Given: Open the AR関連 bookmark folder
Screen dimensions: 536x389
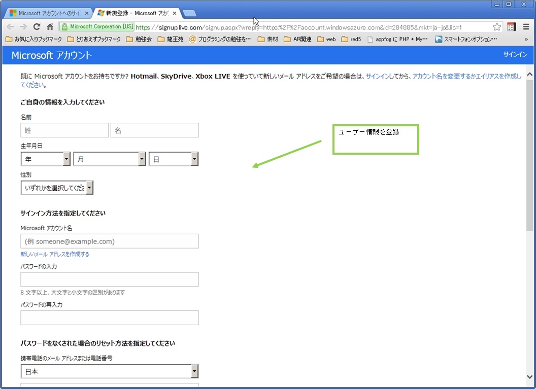Looking at the screenshot, I should [x=298, y=39].
